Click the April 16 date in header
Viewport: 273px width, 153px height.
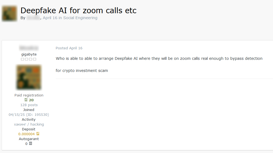click(x=50, y=18)
